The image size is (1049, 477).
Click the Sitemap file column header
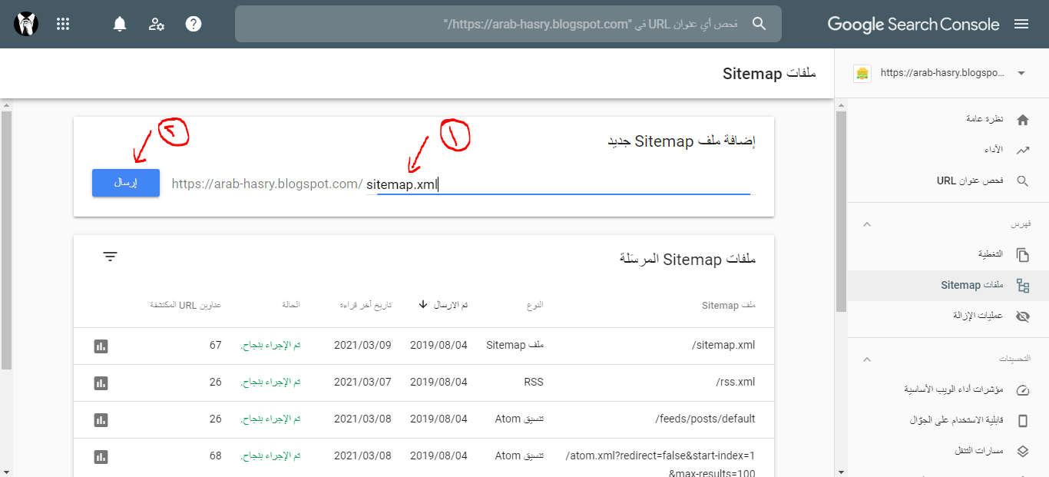(729, 306)
